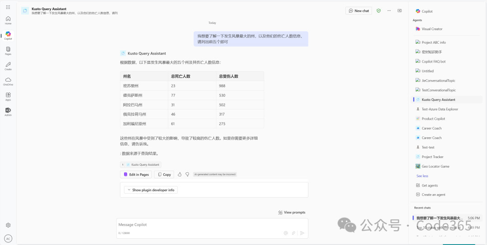
Task: Click the send arrow icon
Action: (302, 233)
